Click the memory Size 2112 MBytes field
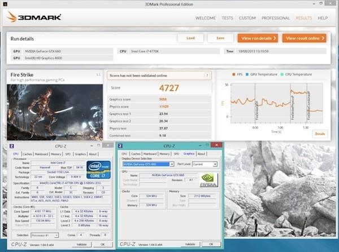This screenshot has width=339, height=252. point(202,196)
